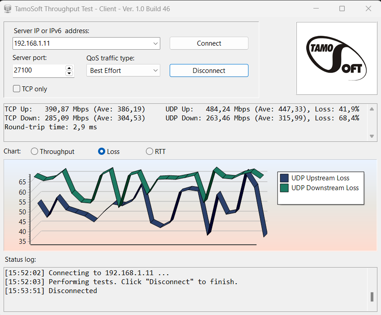Expand the server IP address dropdown
Viewport: 381px width, 315px height.
tap(155, 43)
